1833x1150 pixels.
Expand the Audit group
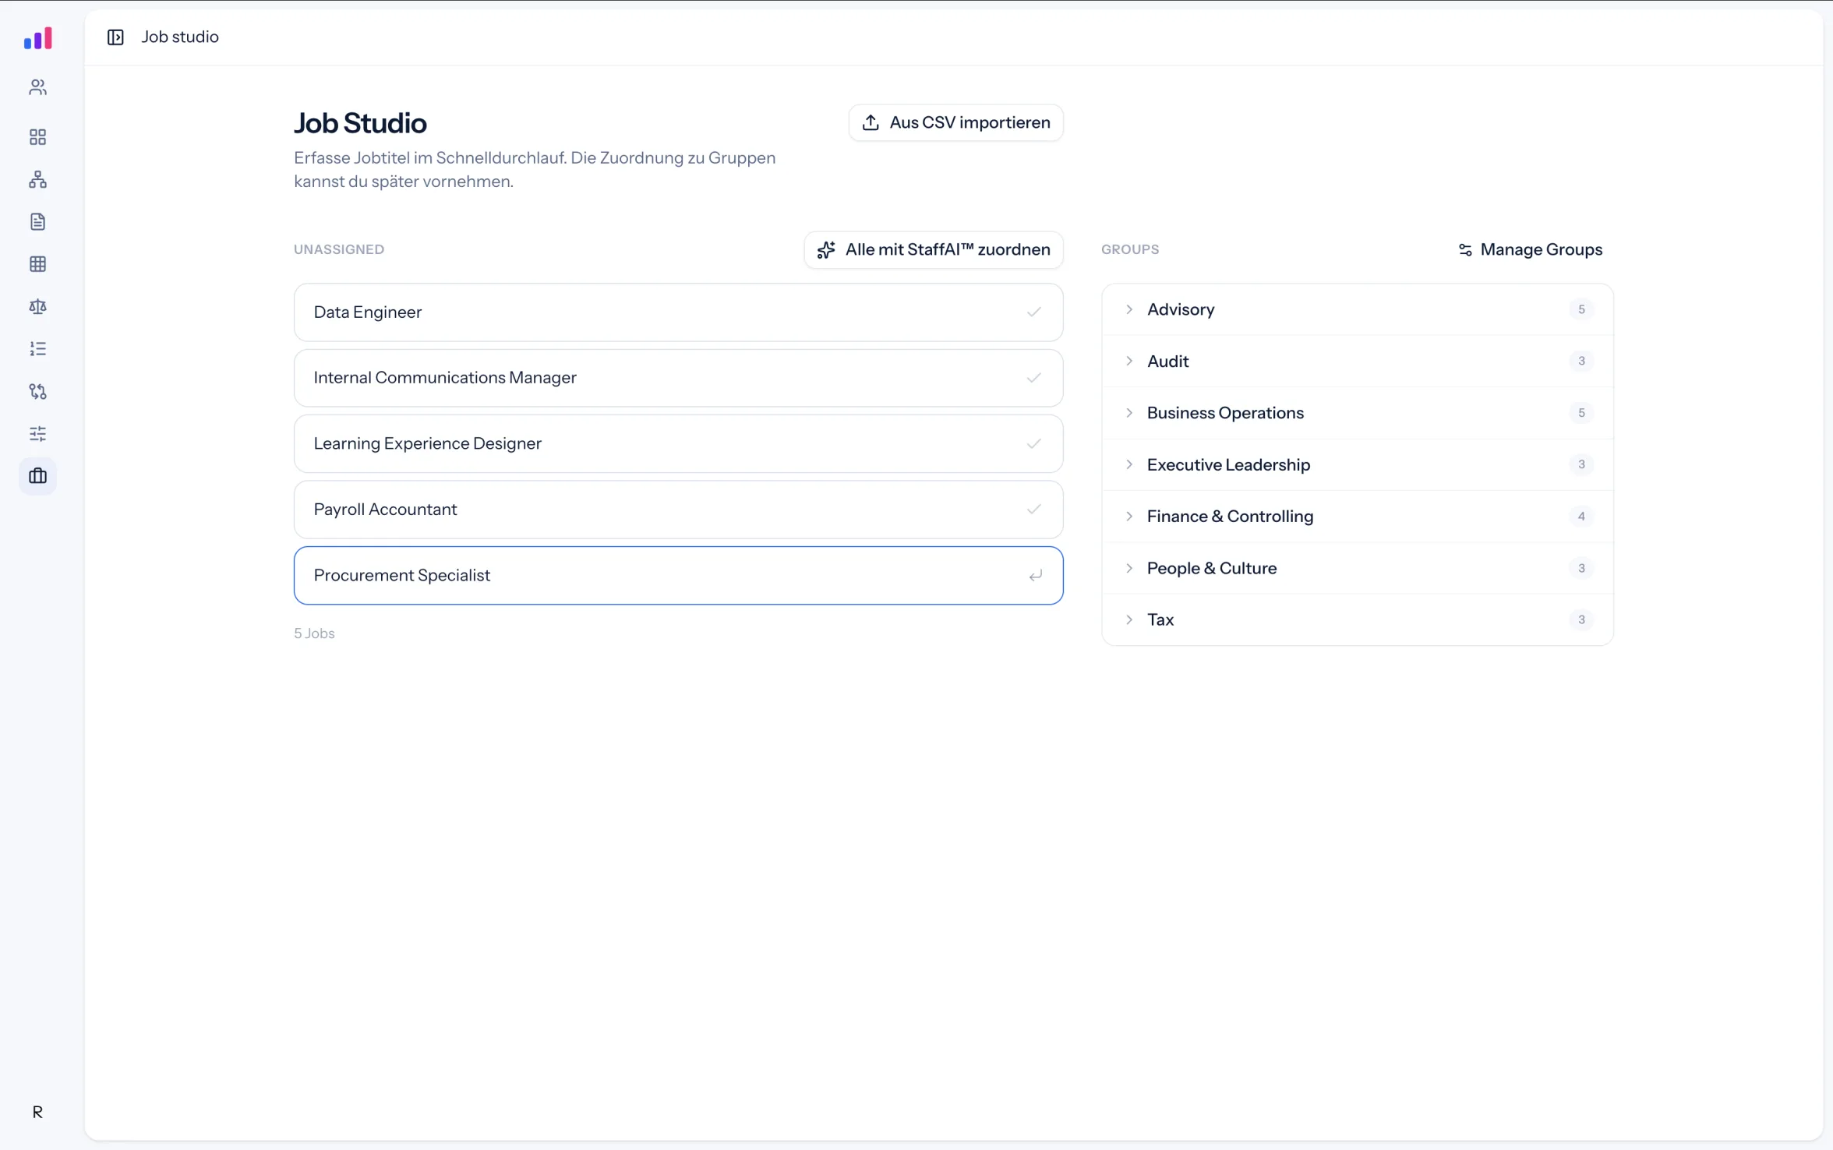[1128, 361]
